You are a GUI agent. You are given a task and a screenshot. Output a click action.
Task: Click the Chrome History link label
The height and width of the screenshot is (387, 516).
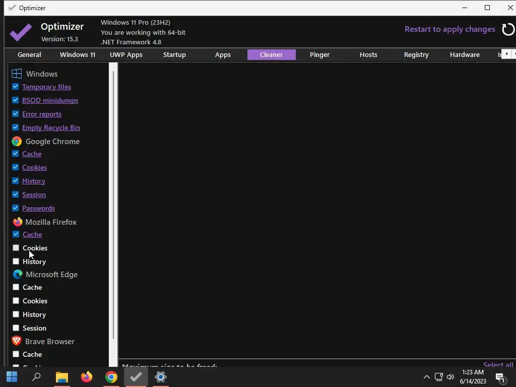tap(34, 181)
